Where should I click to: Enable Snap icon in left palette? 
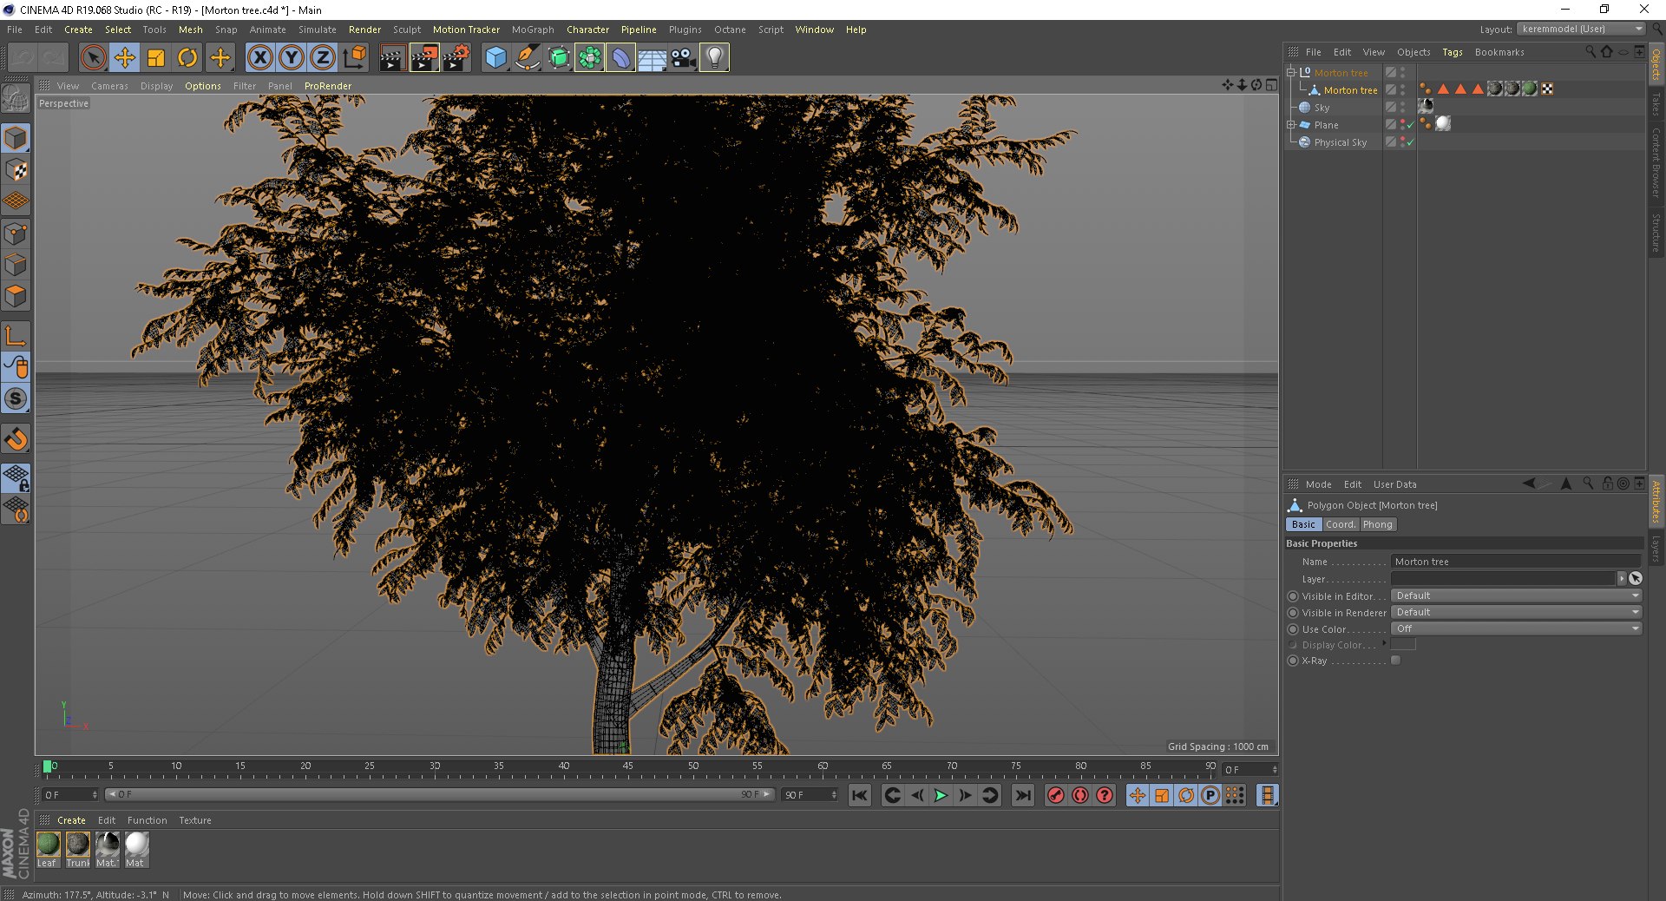[16, 439]
